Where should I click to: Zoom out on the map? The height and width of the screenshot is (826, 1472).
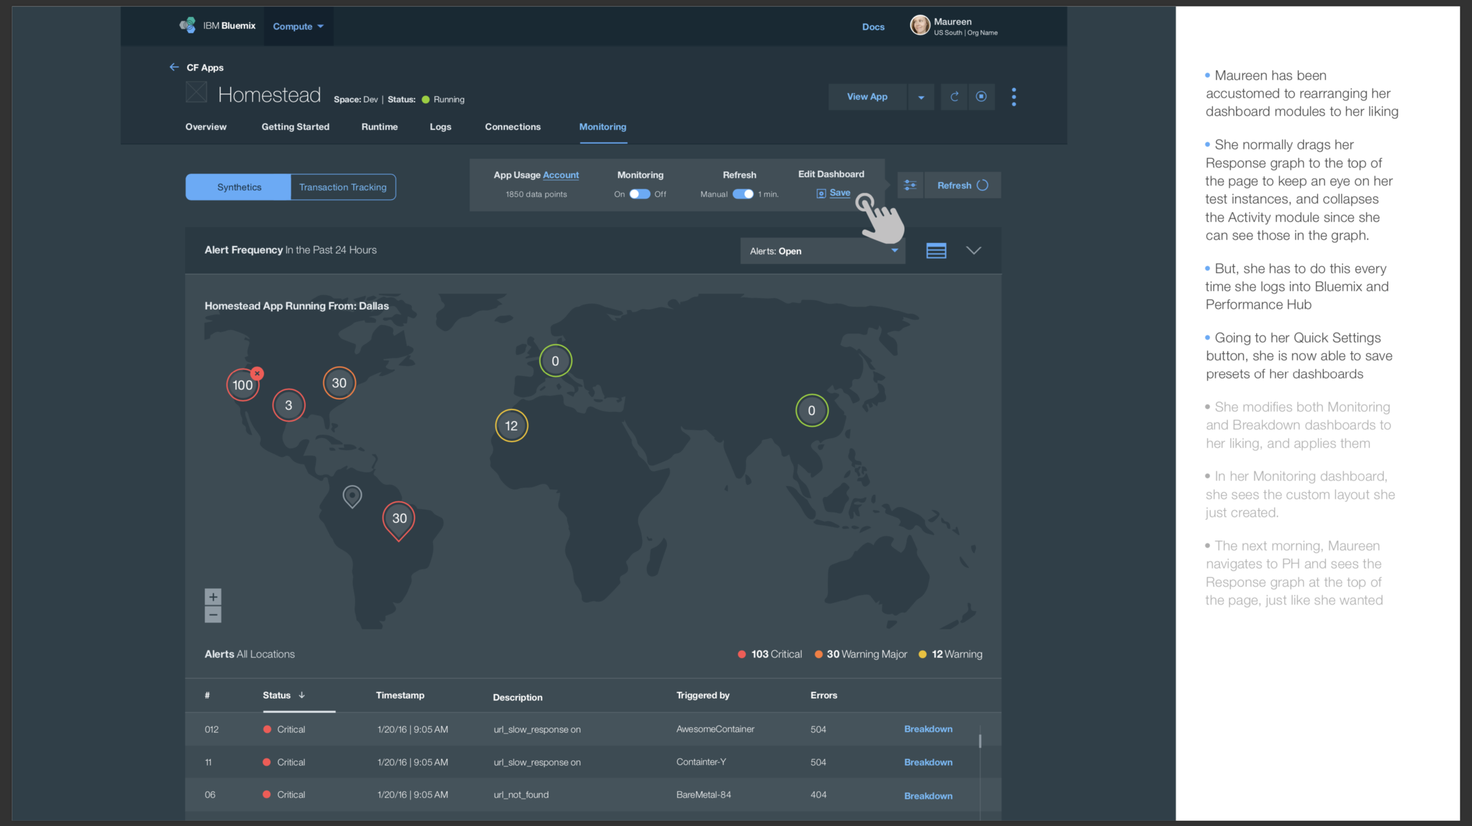click(x=213, y=615)
